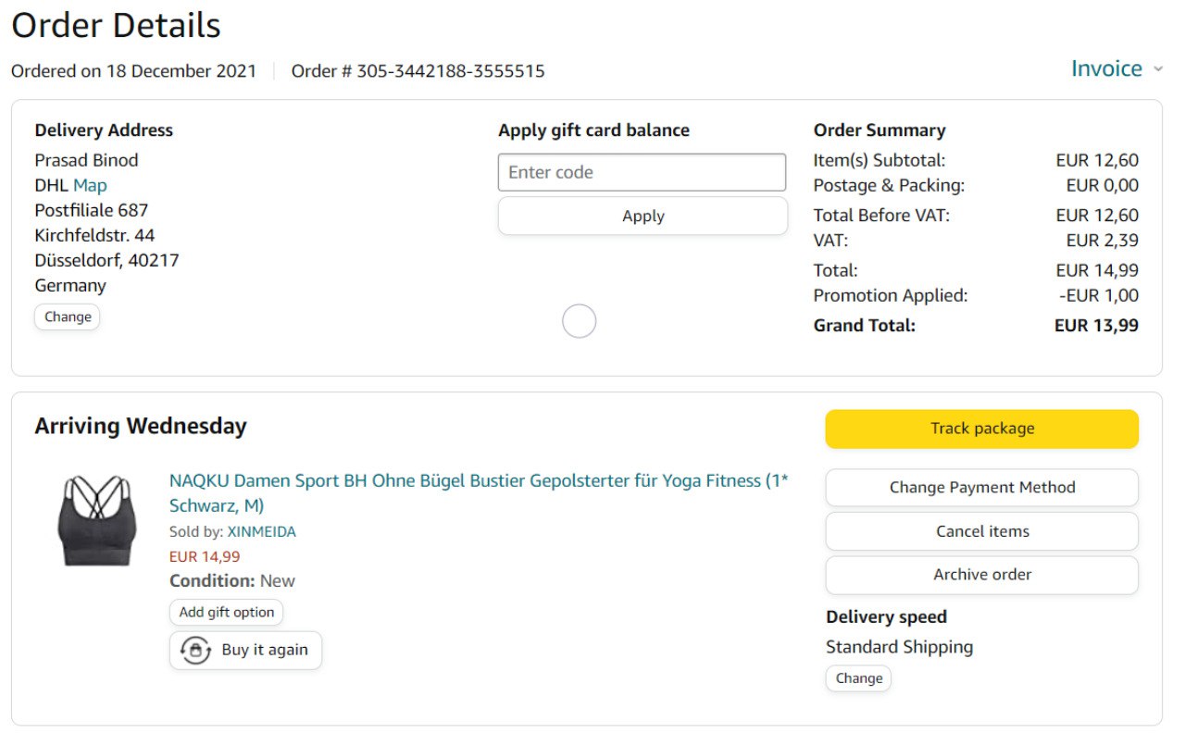Screen dimensions: 1185x733
Task: Click the Buy it again cart icon
Action: click(x=195, y=650)
